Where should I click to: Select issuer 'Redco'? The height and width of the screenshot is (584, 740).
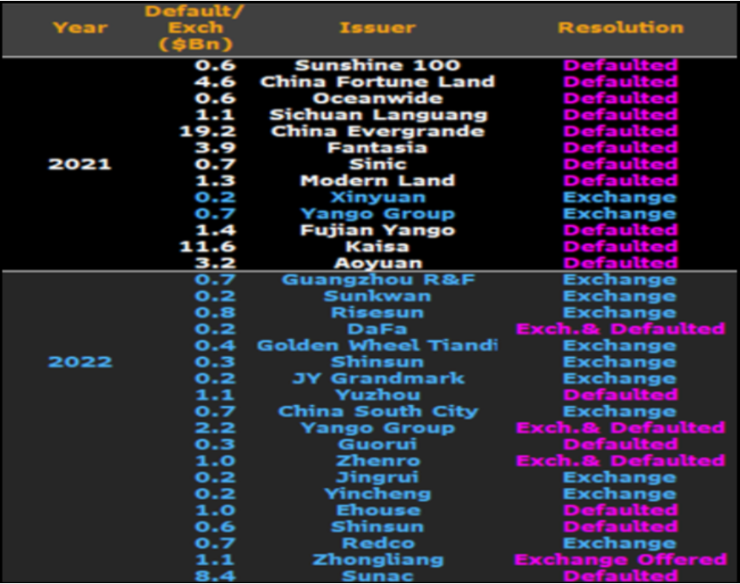point(378,543)
